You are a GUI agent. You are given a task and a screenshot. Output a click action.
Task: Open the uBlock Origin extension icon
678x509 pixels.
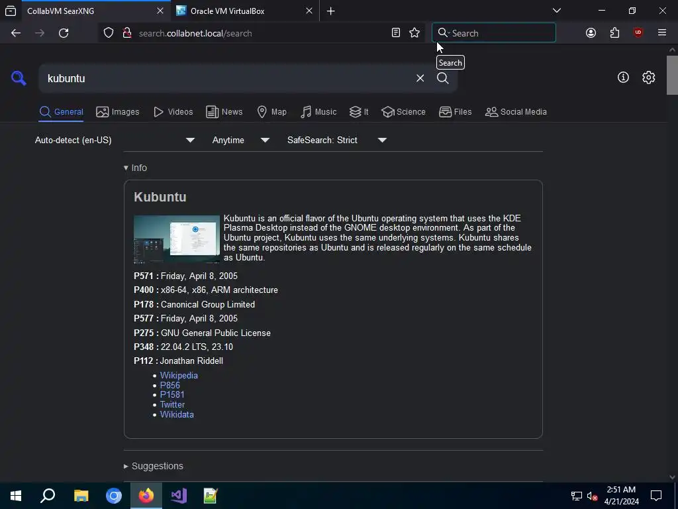pyautogui.click(x=638, y=33)
